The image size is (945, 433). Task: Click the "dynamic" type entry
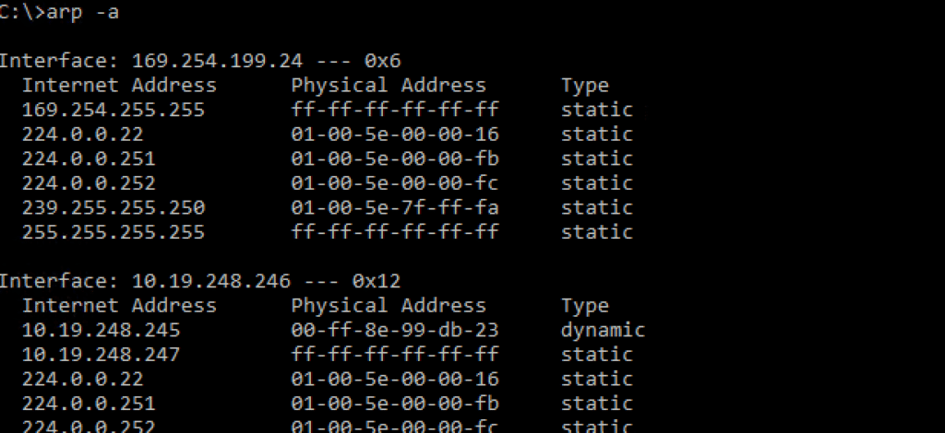point(603,330)
